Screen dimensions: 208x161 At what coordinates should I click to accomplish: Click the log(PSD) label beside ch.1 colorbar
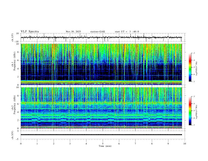pyautogui.click(x=196, y=69)
